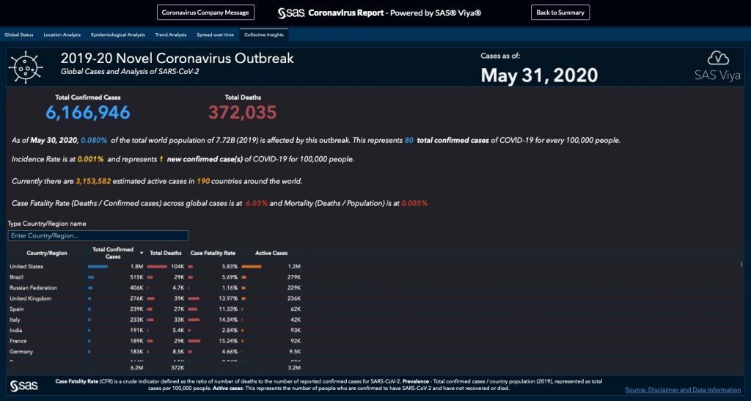Click United Kingdom 13.97% fatality rate cell
The height and width of the screenshot is (401, 751).
(x=213, y=298)
